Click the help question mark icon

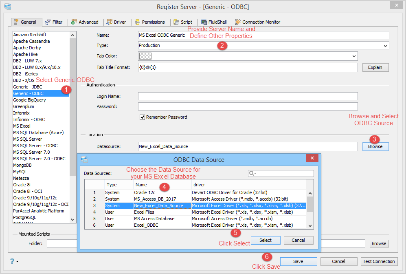[x=12, y=261]
